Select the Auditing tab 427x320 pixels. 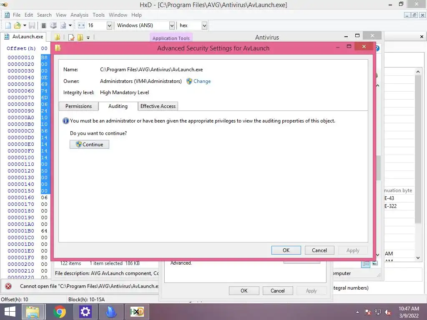pyautogui.click(x=118, y=106)
